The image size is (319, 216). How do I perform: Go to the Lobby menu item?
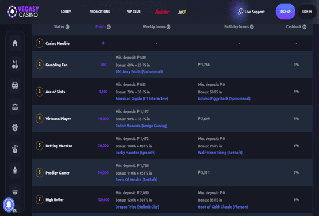66,12
